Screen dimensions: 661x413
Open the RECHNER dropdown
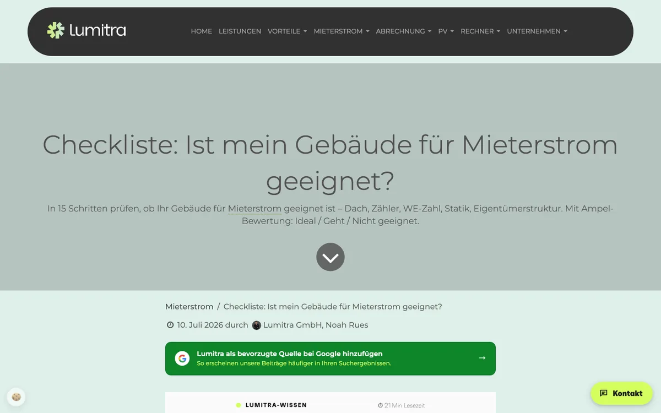(x=481, y=31)
